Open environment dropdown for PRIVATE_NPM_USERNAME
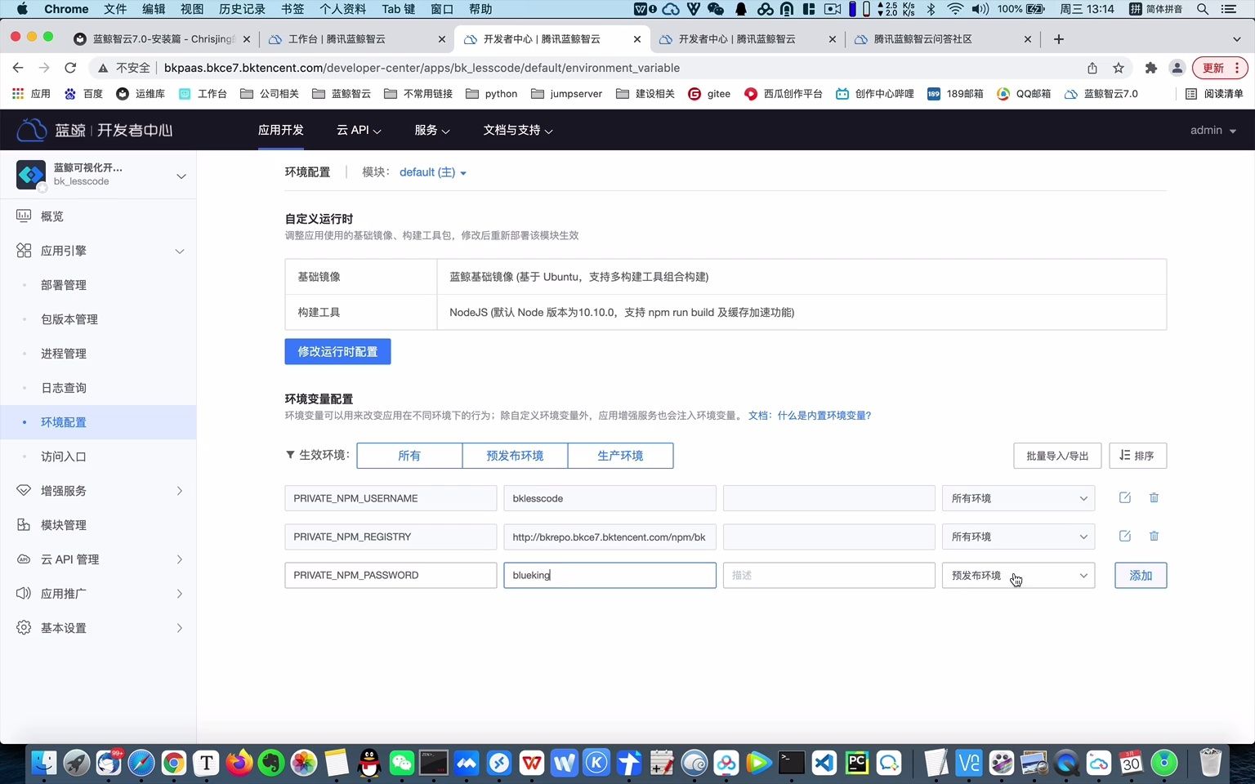Viewport: 1255px width, 784px height. 1018,498
